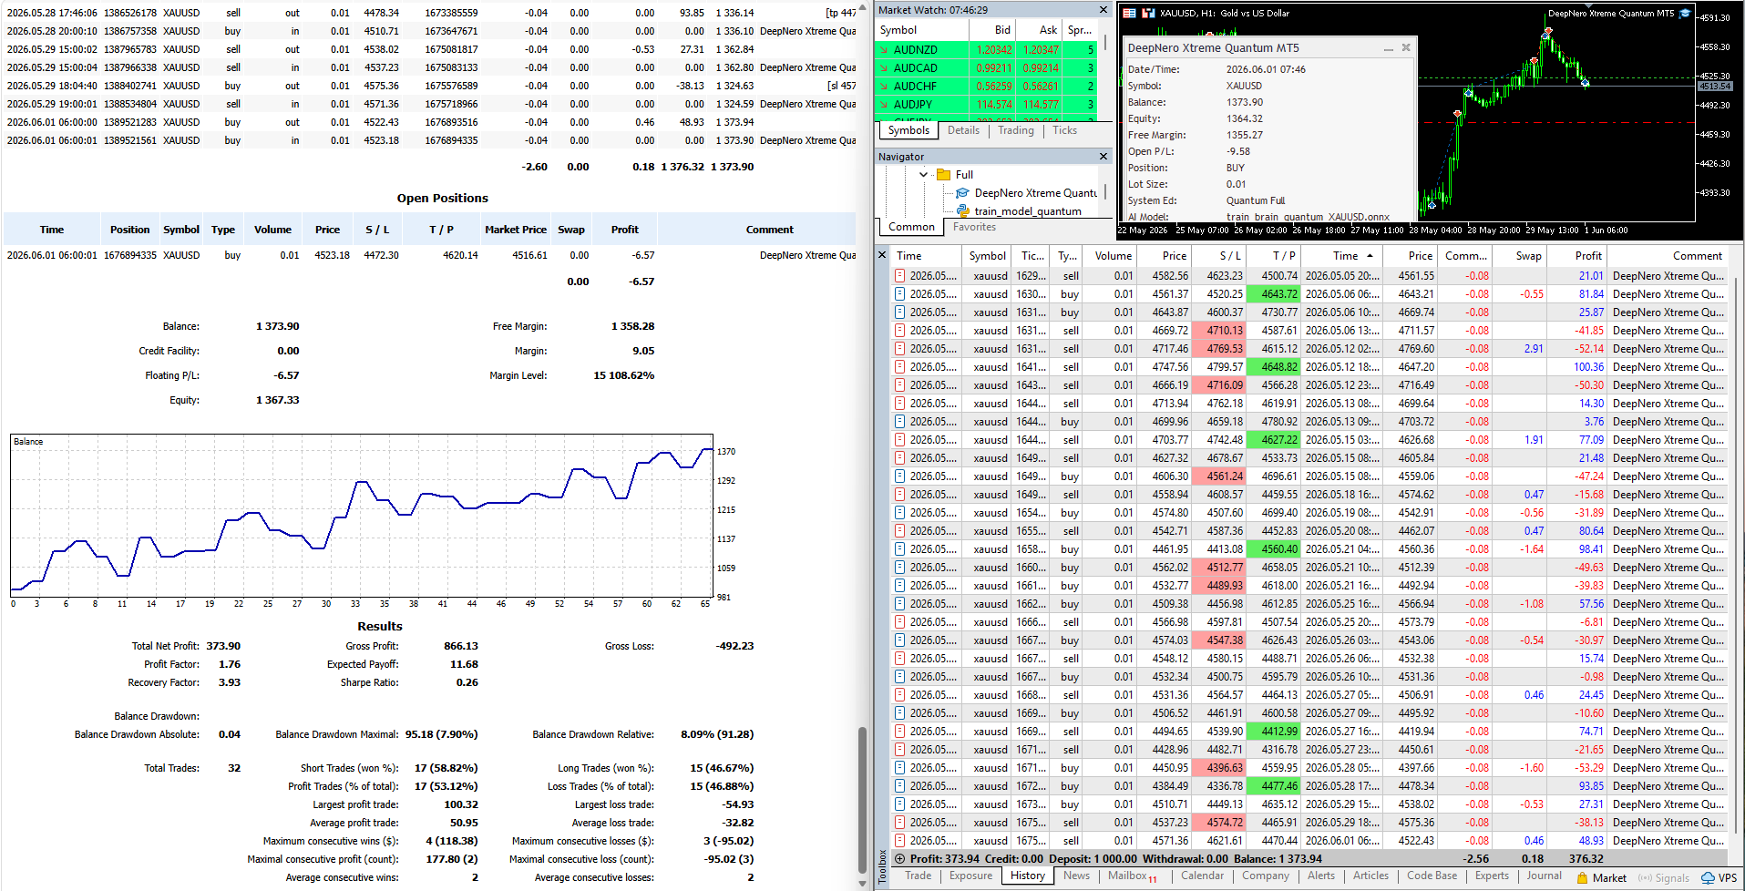Click the AUDCAD down-arrow icon in Market Watch
The width and height of the screenshot is (1745, 891).
point(883,68)
